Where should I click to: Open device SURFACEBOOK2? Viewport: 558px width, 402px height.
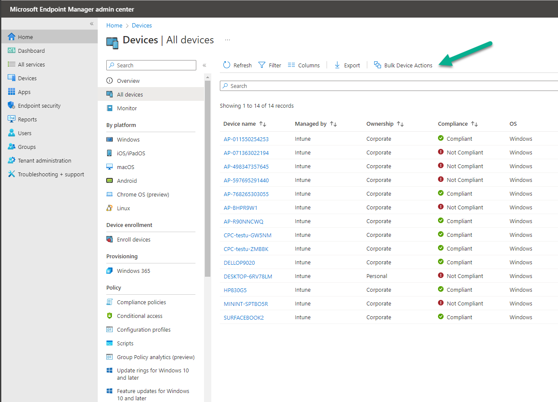pos(243,317)
